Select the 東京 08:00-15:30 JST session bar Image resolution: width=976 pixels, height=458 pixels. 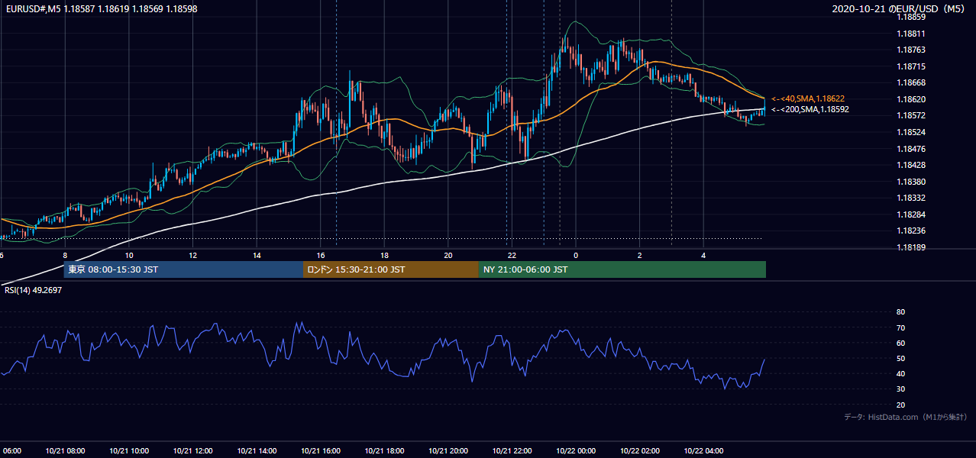[183, 269]
